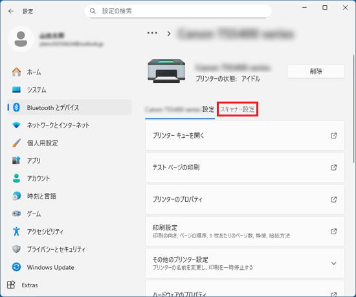Select アクセシビリティ in the sidebar

coord(69,232)
